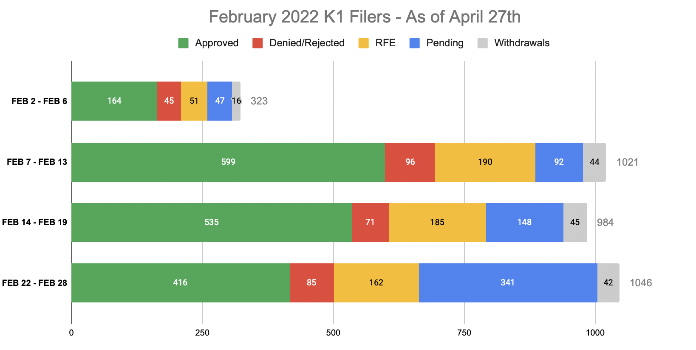Select the FEB 22 - FEB 28 axis label
The image size is (696, 350).
click(34, 283)
